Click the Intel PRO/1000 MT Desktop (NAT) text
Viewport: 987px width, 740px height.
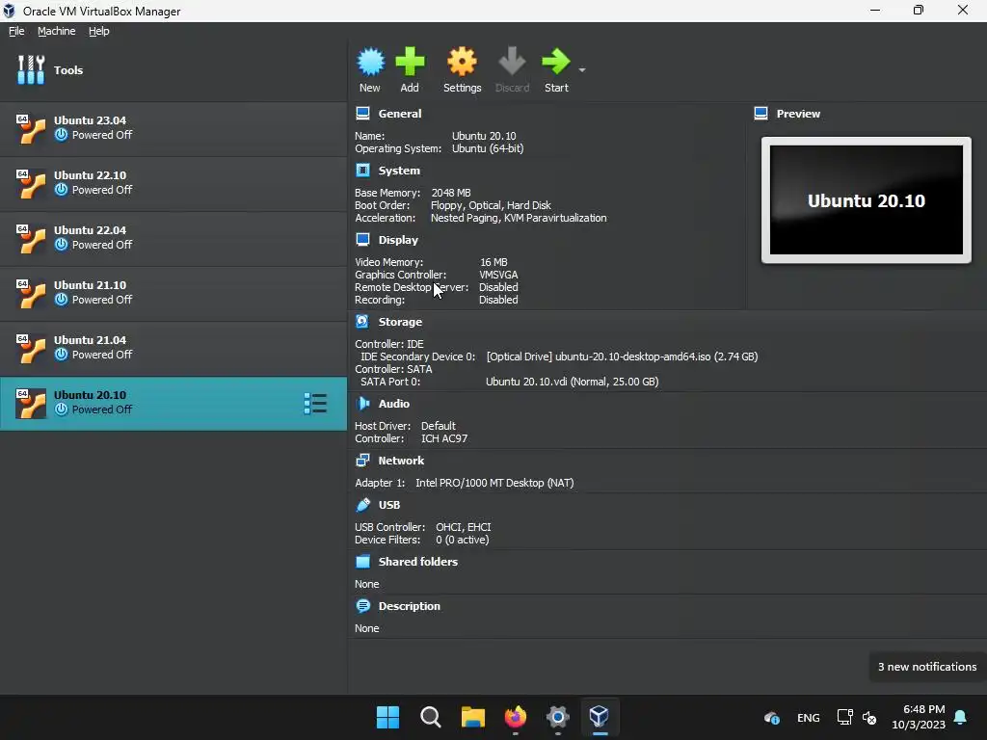coord(494,483)
